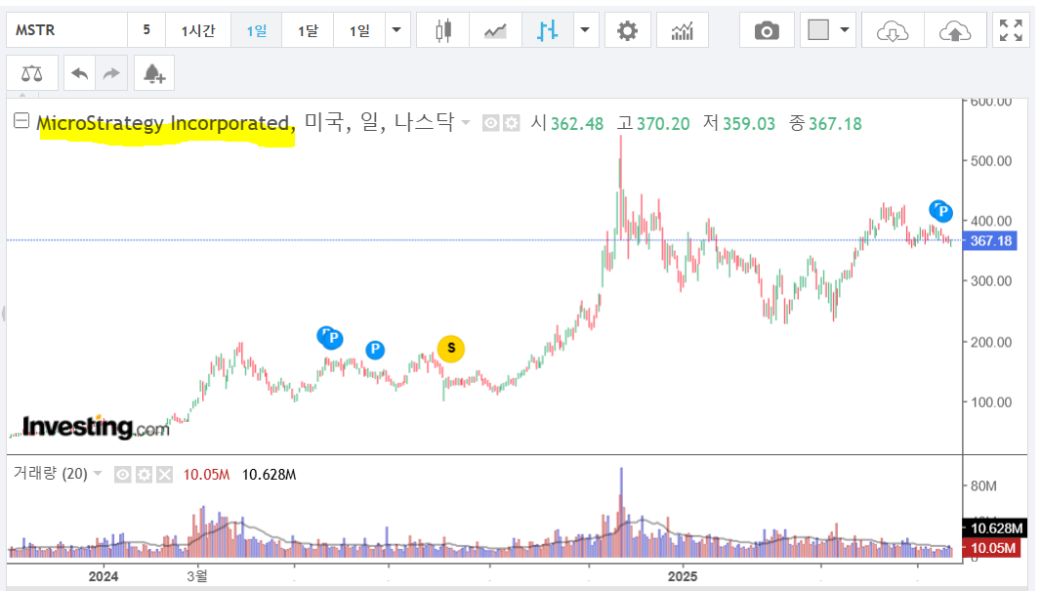Hide the volume indicator using its eye icon
This screenshot has height=591, width=1041.
[122, 475]
